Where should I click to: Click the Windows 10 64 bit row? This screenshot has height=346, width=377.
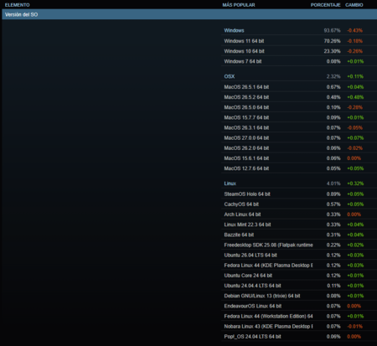point(299,51)
